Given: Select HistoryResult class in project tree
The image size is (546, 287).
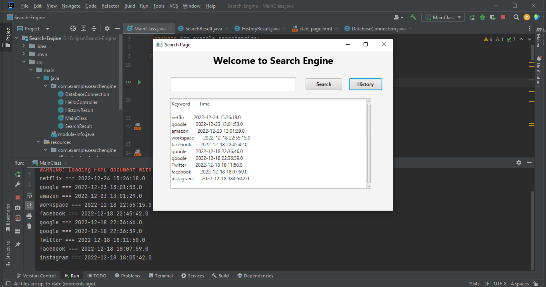Looking at the screenshot, I should pos(79,110).
